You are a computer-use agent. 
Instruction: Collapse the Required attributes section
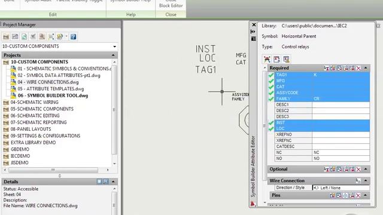[x=366, y=67]
